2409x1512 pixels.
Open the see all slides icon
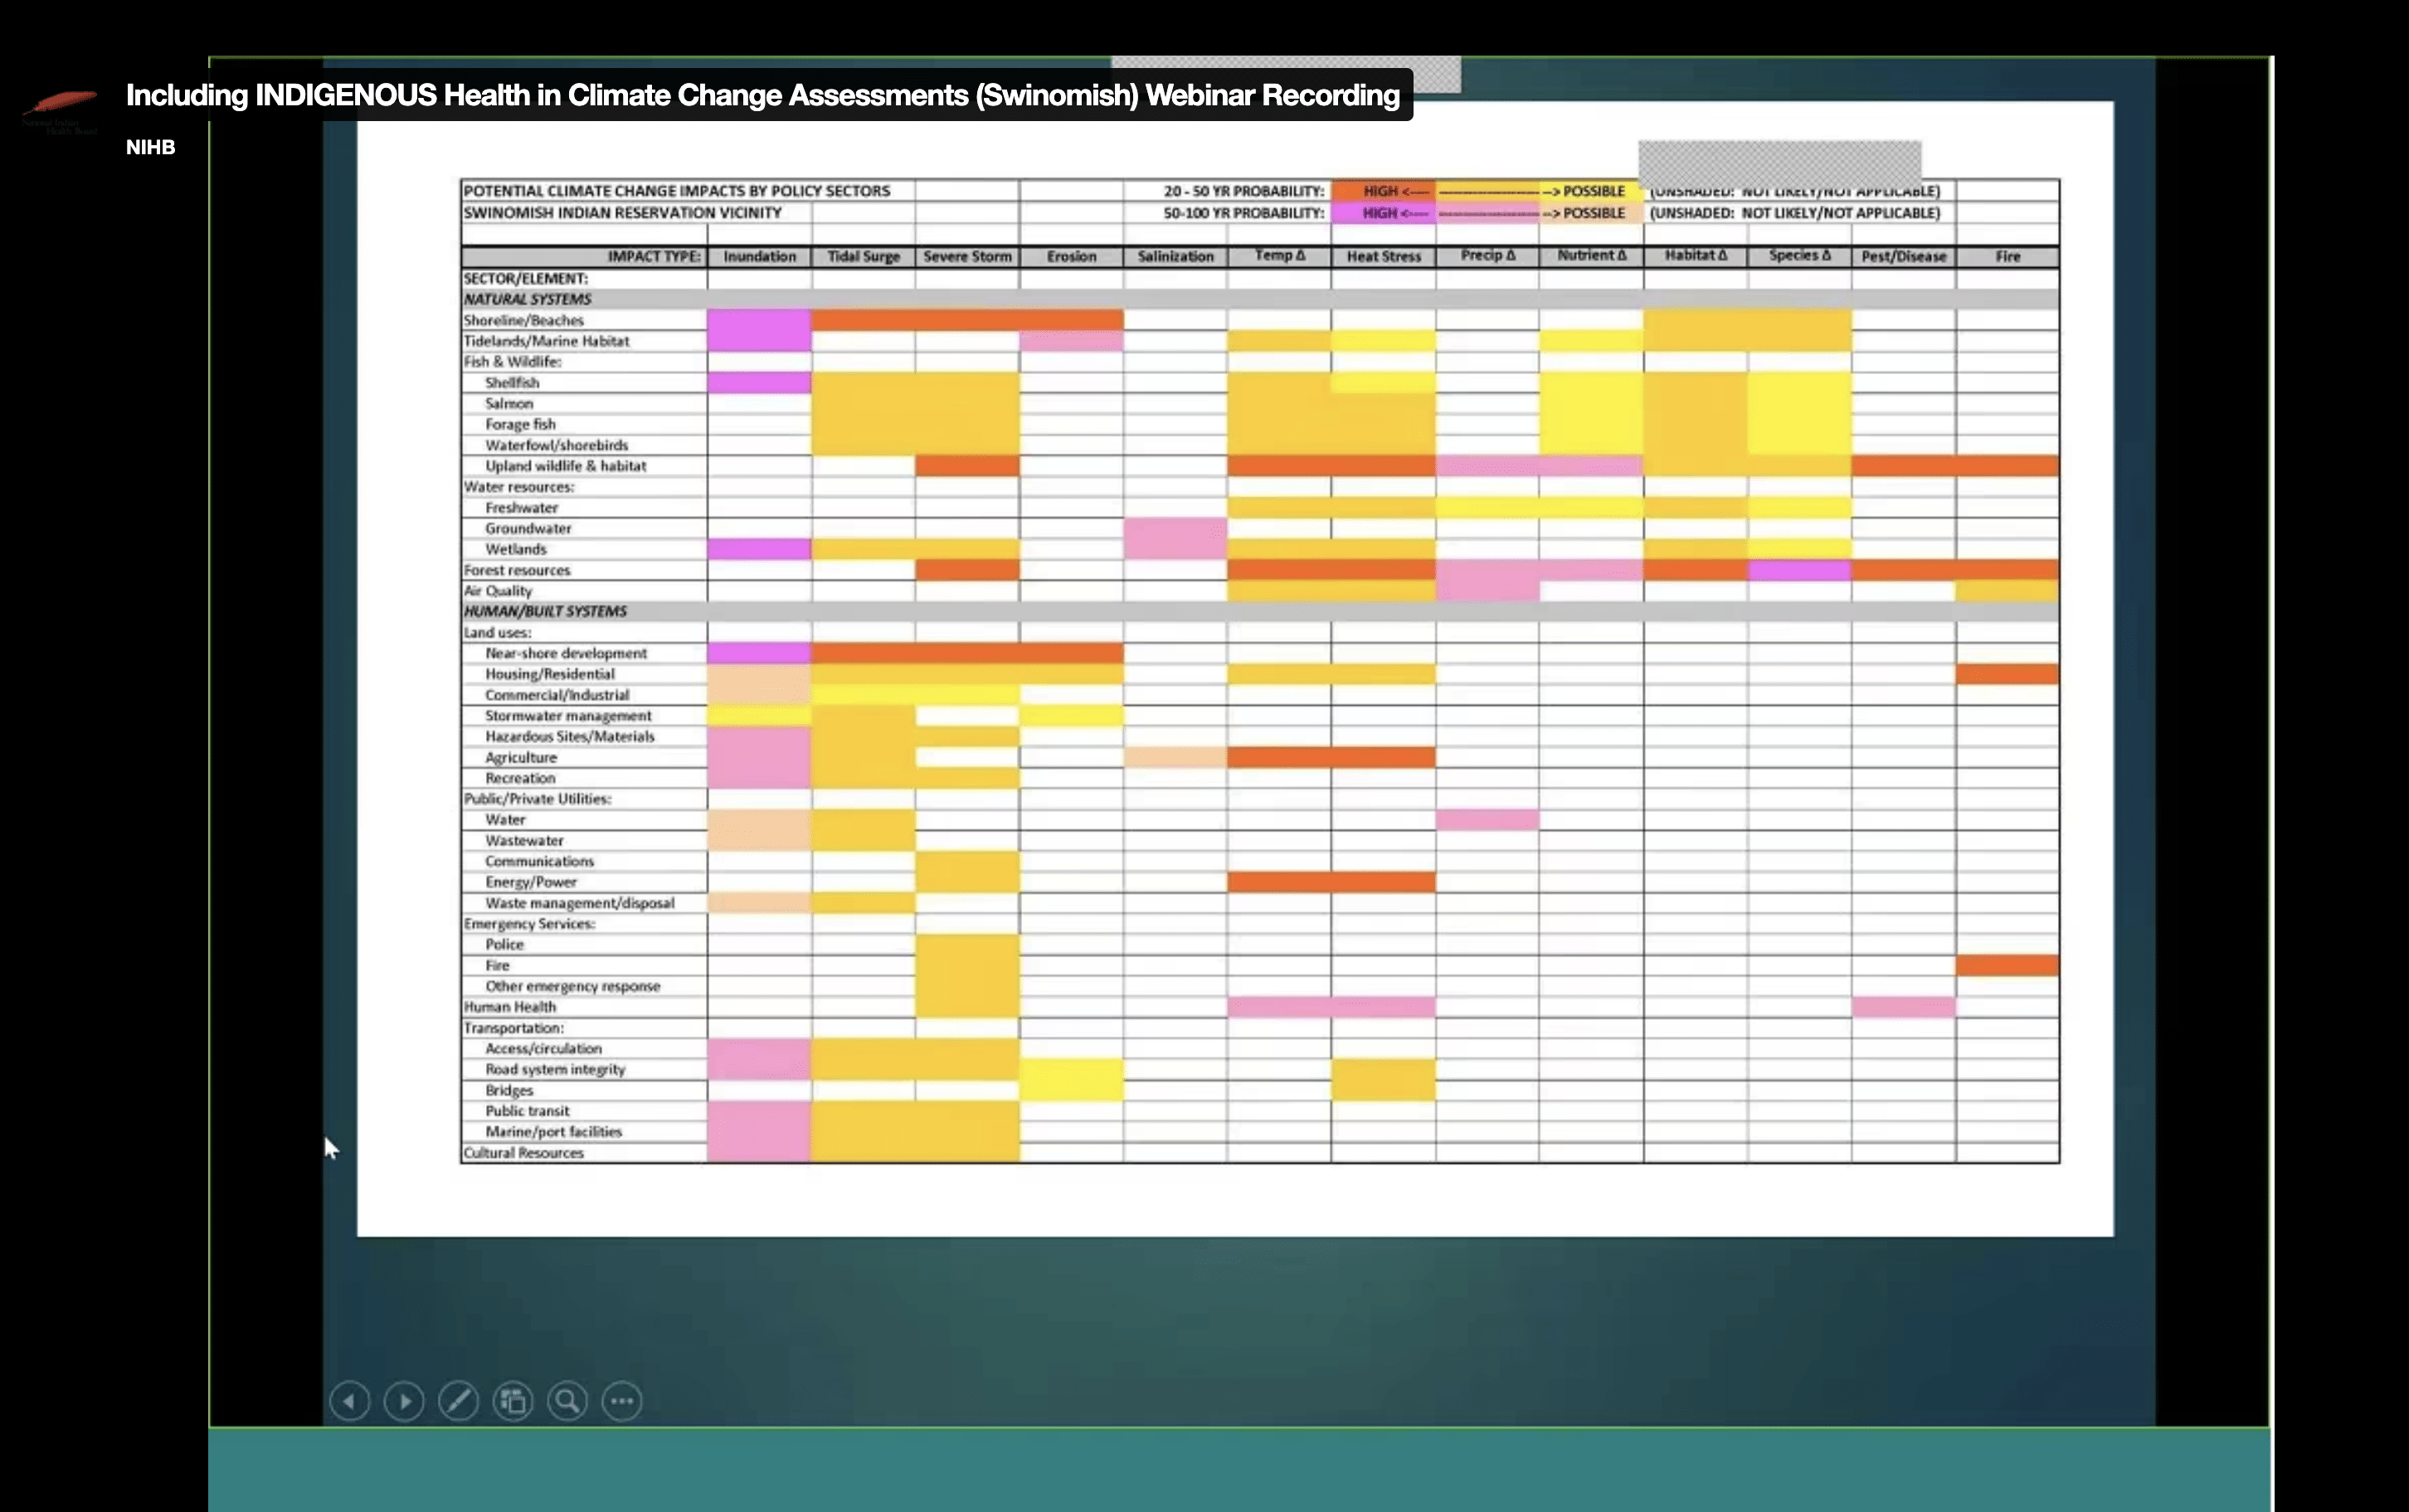tap(513, 1401)
